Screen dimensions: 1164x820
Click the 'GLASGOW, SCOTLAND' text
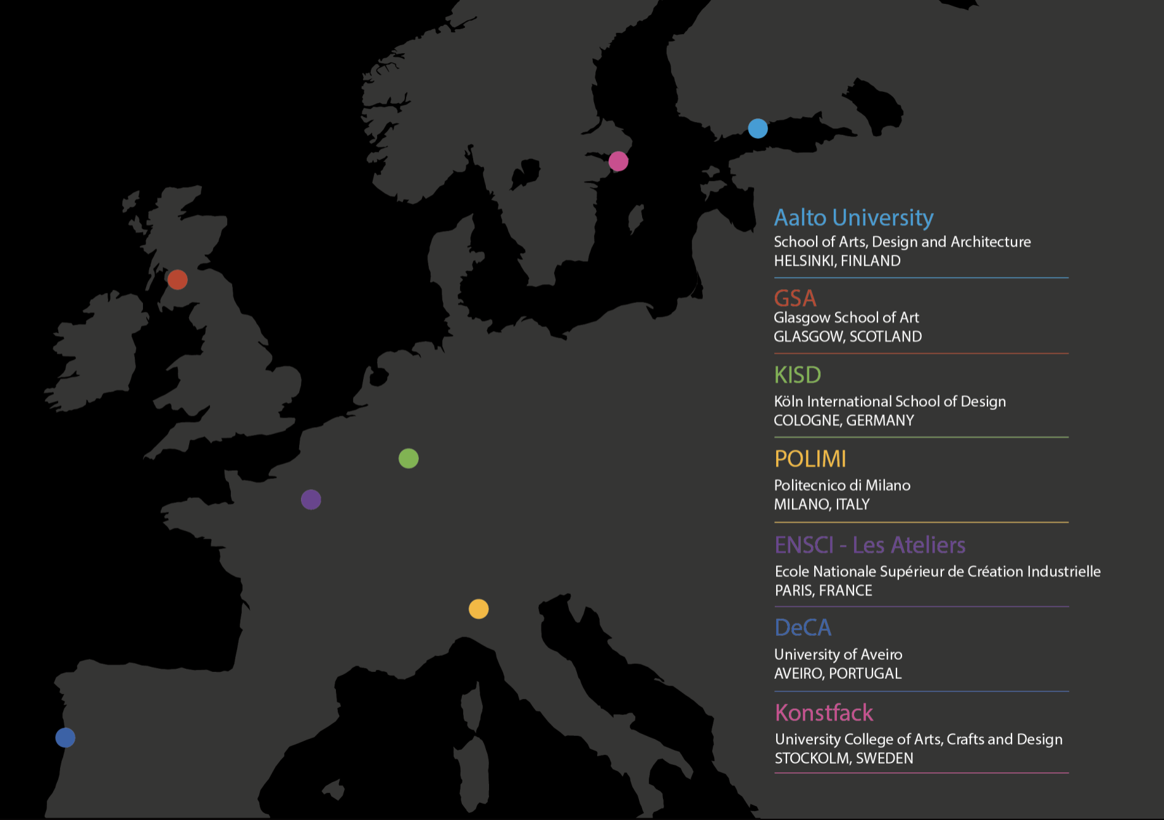848,337
